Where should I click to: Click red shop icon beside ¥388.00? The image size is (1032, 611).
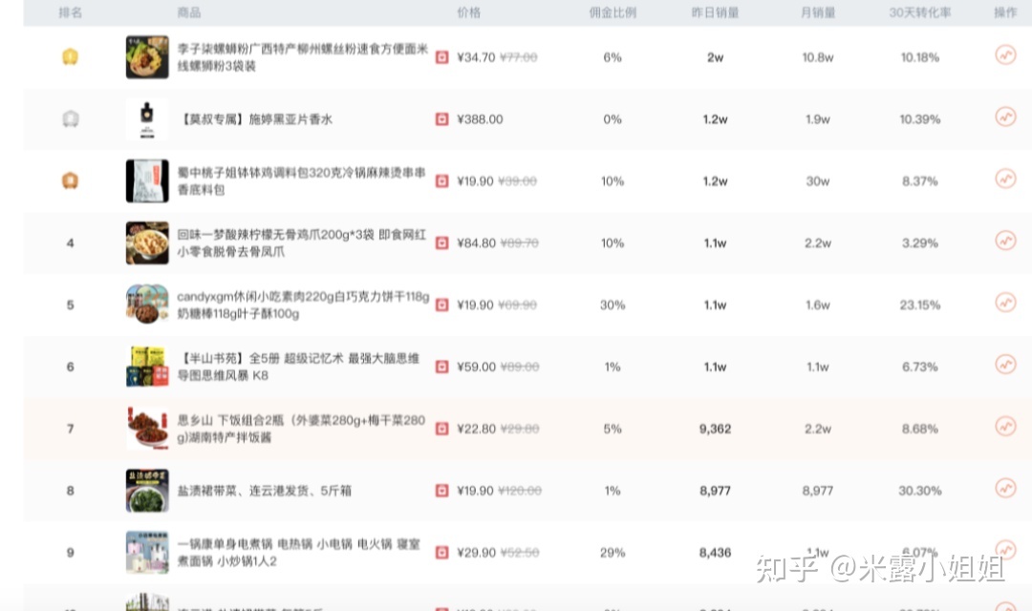pyautogui.click(x=442, y=119)
